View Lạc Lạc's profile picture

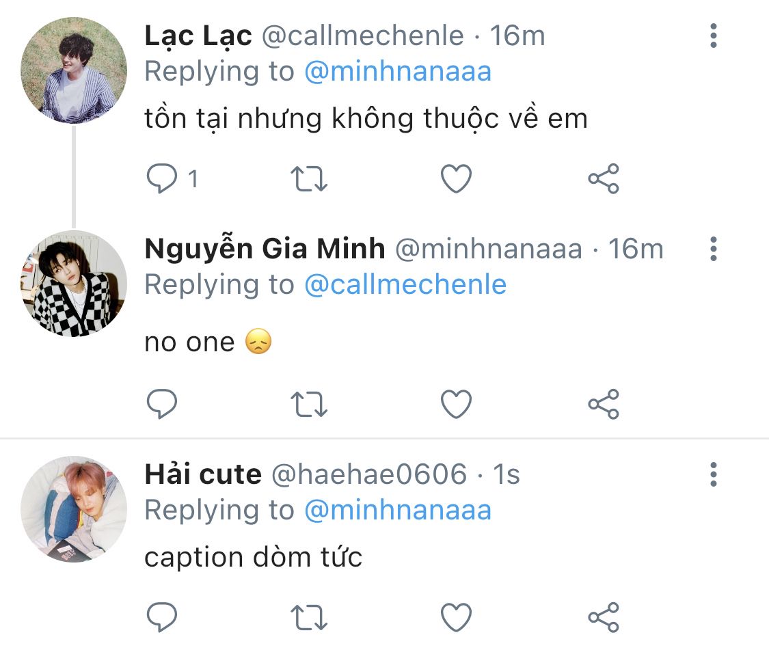pyautogui.click(x=74, y=70)
